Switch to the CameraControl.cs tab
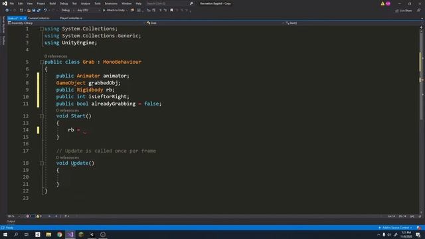The height and width of the screenshot is (239, 425). (x=39, y=18)
